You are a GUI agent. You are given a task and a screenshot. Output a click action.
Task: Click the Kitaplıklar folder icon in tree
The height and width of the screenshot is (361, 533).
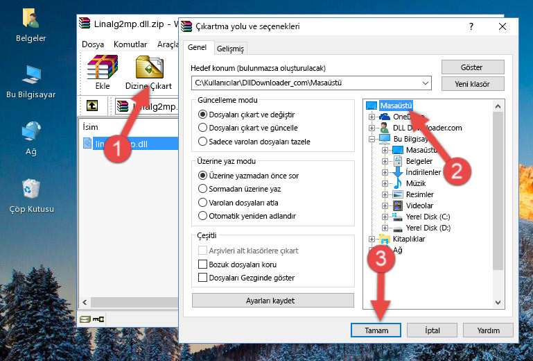(385, 239)
